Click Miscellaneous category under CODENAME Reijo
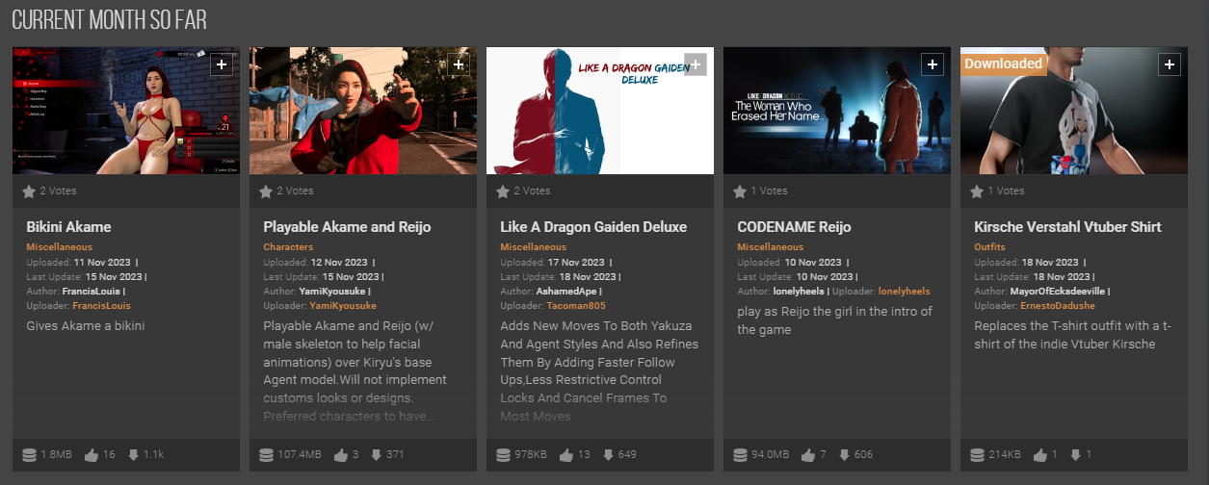 [770, 247]
